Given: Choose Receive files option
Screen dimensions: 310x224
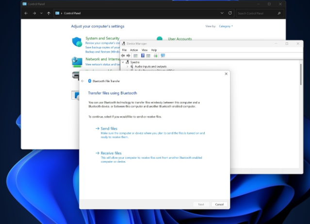Looking at the screenshot, I should 111,153.
